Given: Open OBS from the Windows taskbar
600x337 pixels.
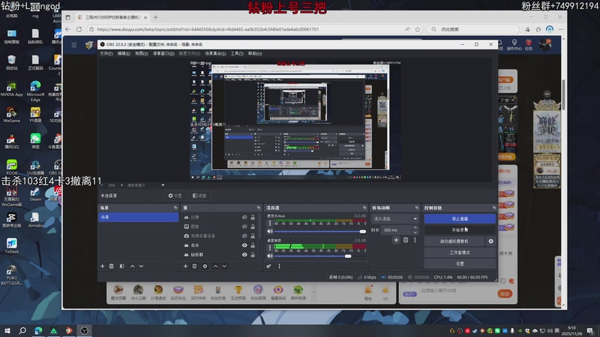Looking at the screenshot, I should click(84, 330).
